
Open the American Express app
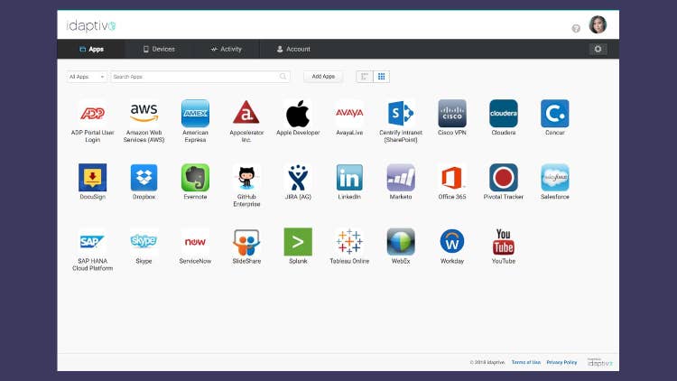[195, 114]
